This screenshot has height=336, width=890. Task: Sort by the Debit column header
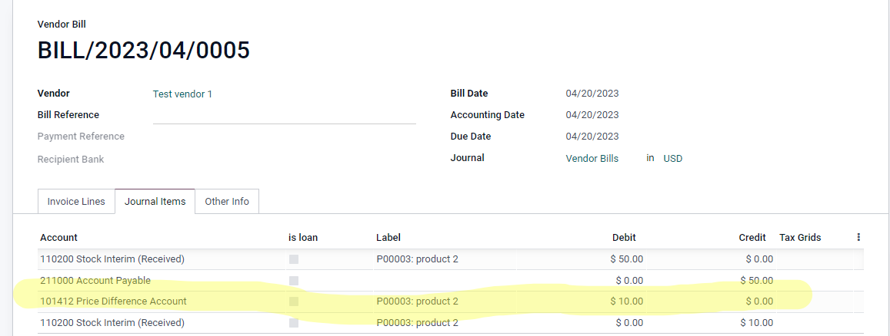click(x=624, y=238)
